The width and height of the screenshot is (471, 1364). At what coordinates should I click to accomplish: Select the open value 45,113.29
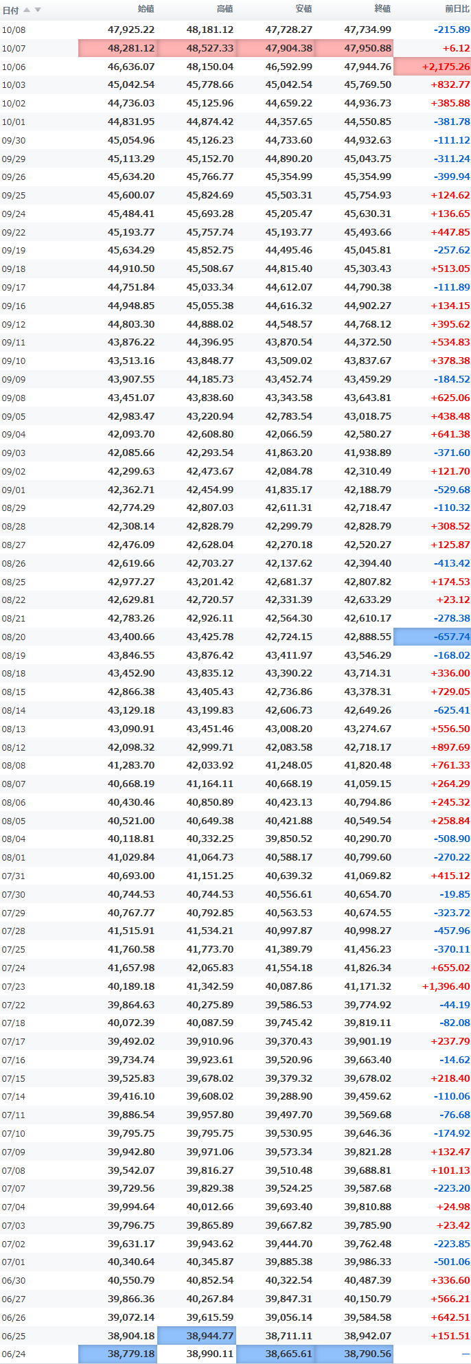coord(131,159)
